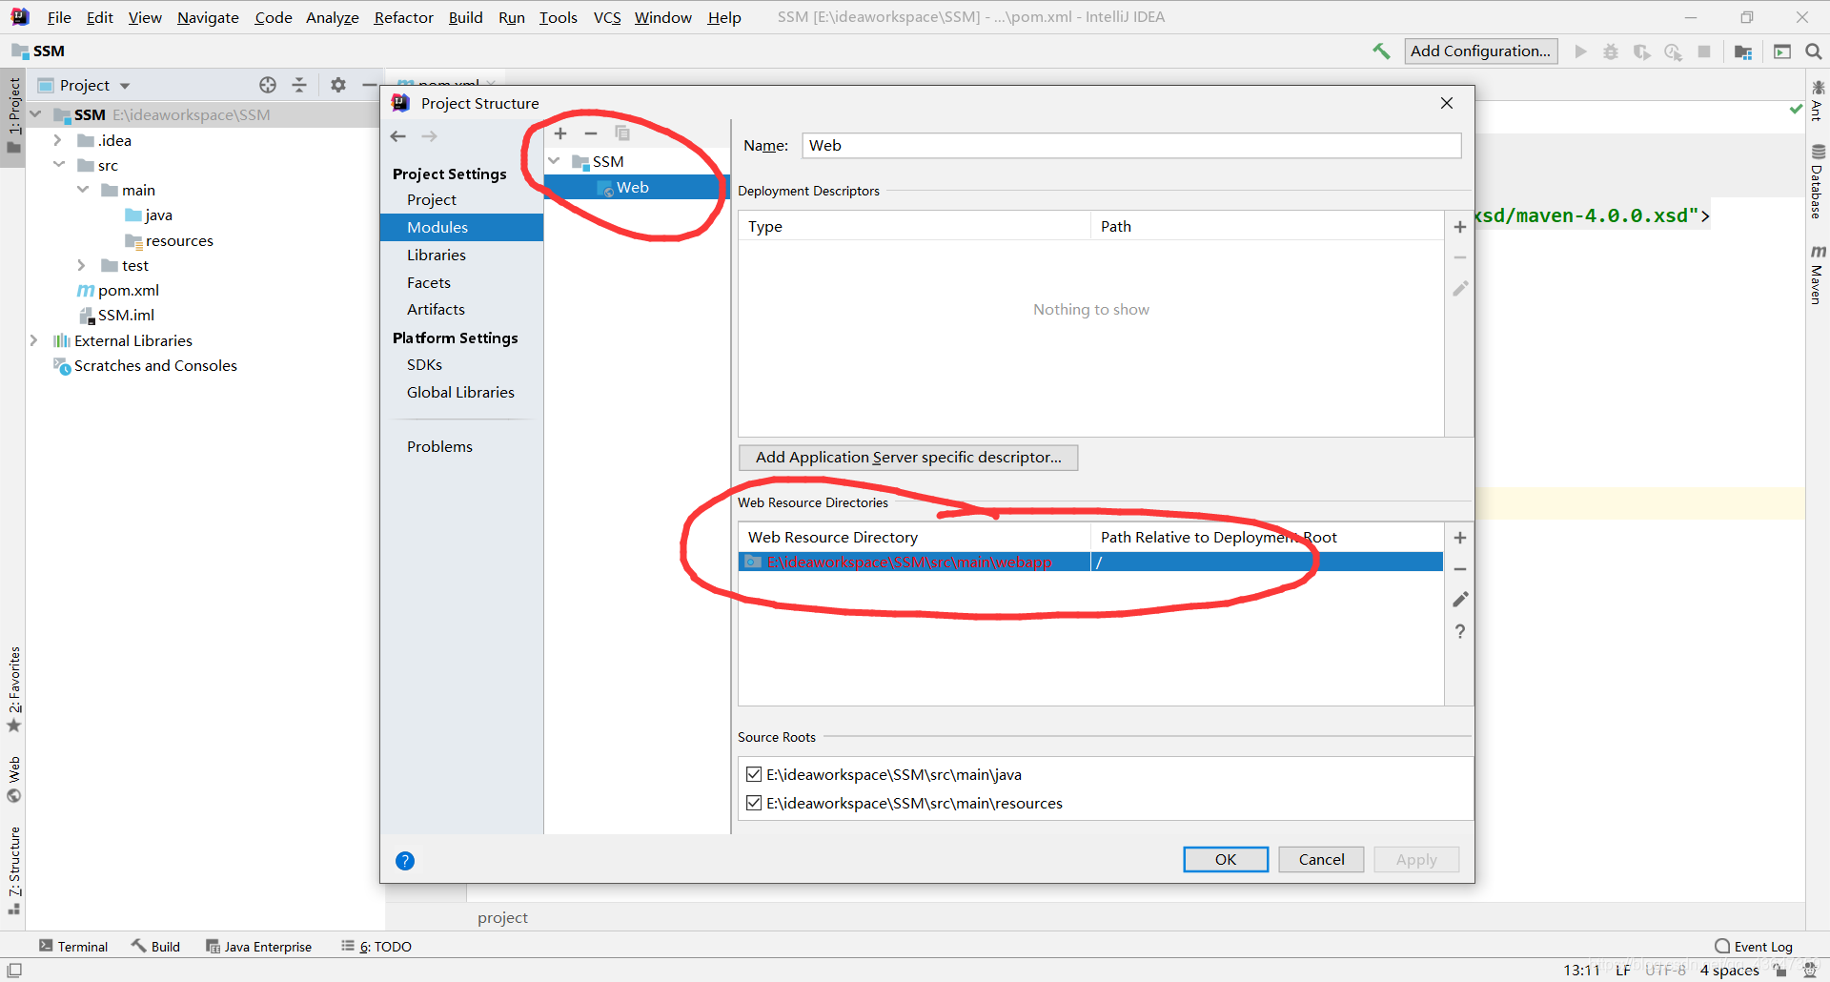Image resolution: width=1830 pixels, height=982 pixels.
Task: Open the TODO tool window
Action: (376, 947)
